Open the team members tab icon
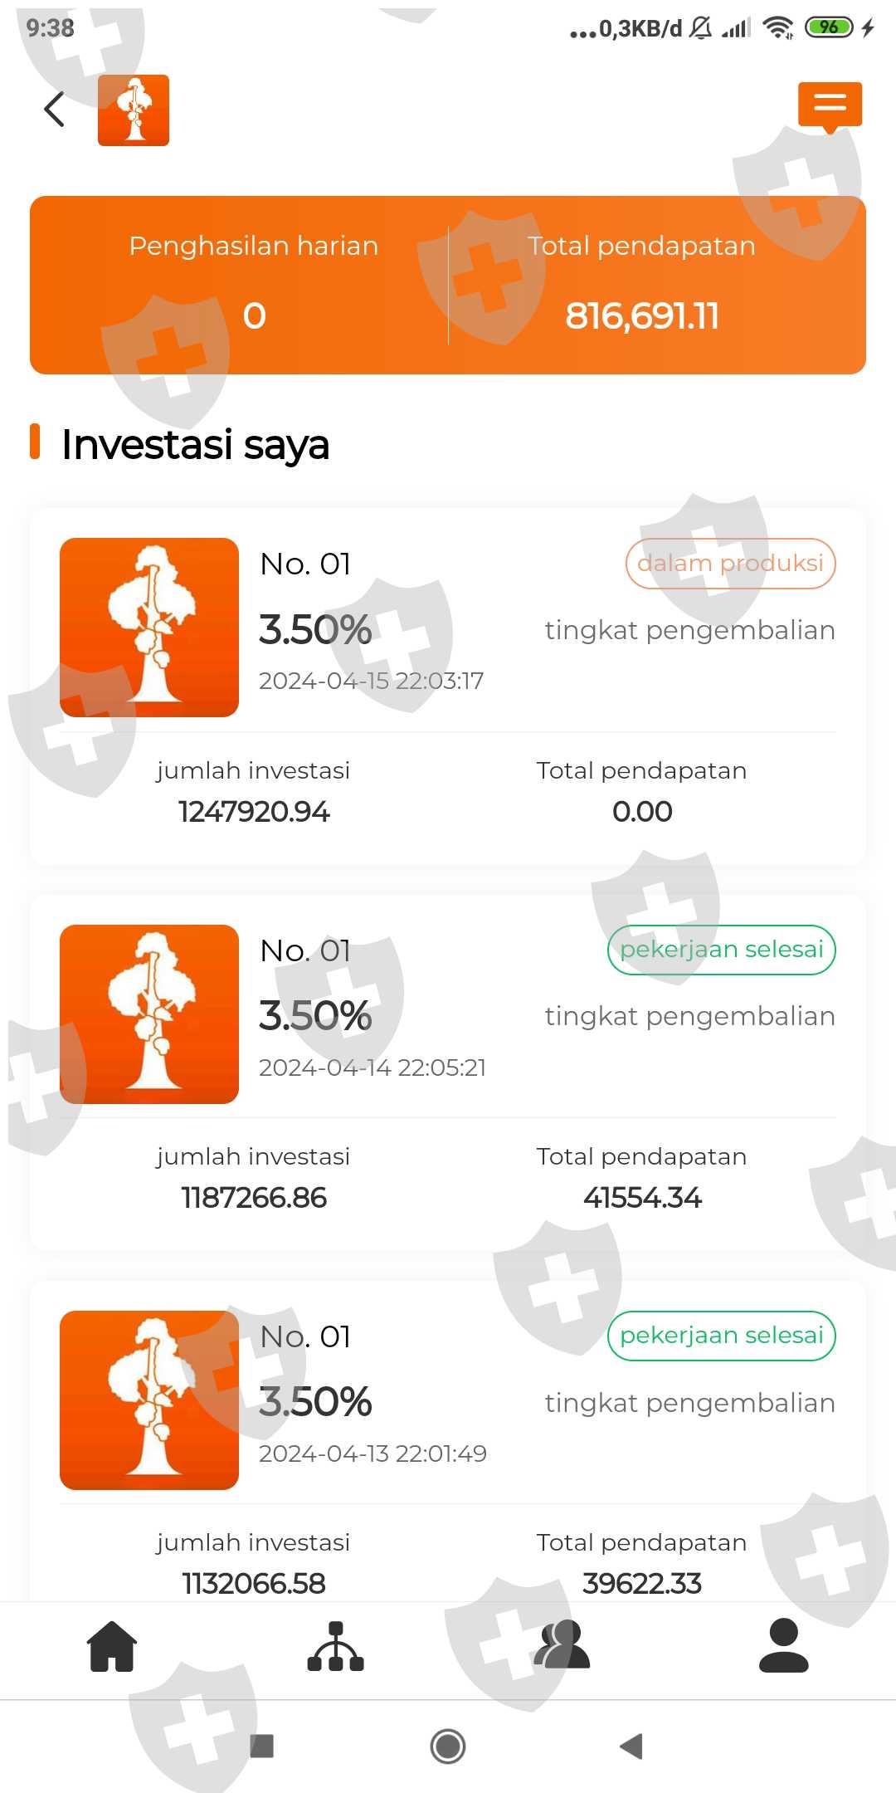This screenshot has width=896, height=1793. pos(562,1646)
